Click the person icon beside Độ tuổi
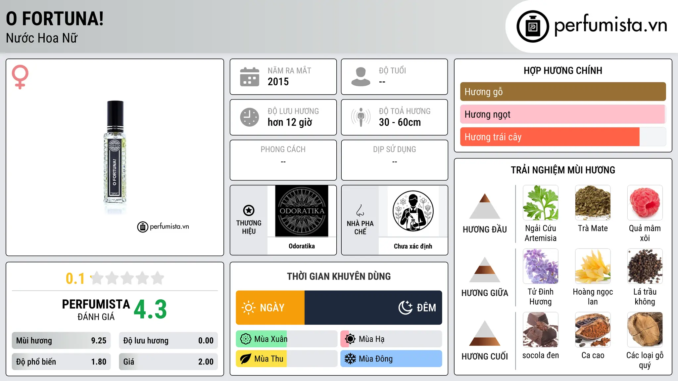This screenshot has height=381, width=678. click(361, 77)
